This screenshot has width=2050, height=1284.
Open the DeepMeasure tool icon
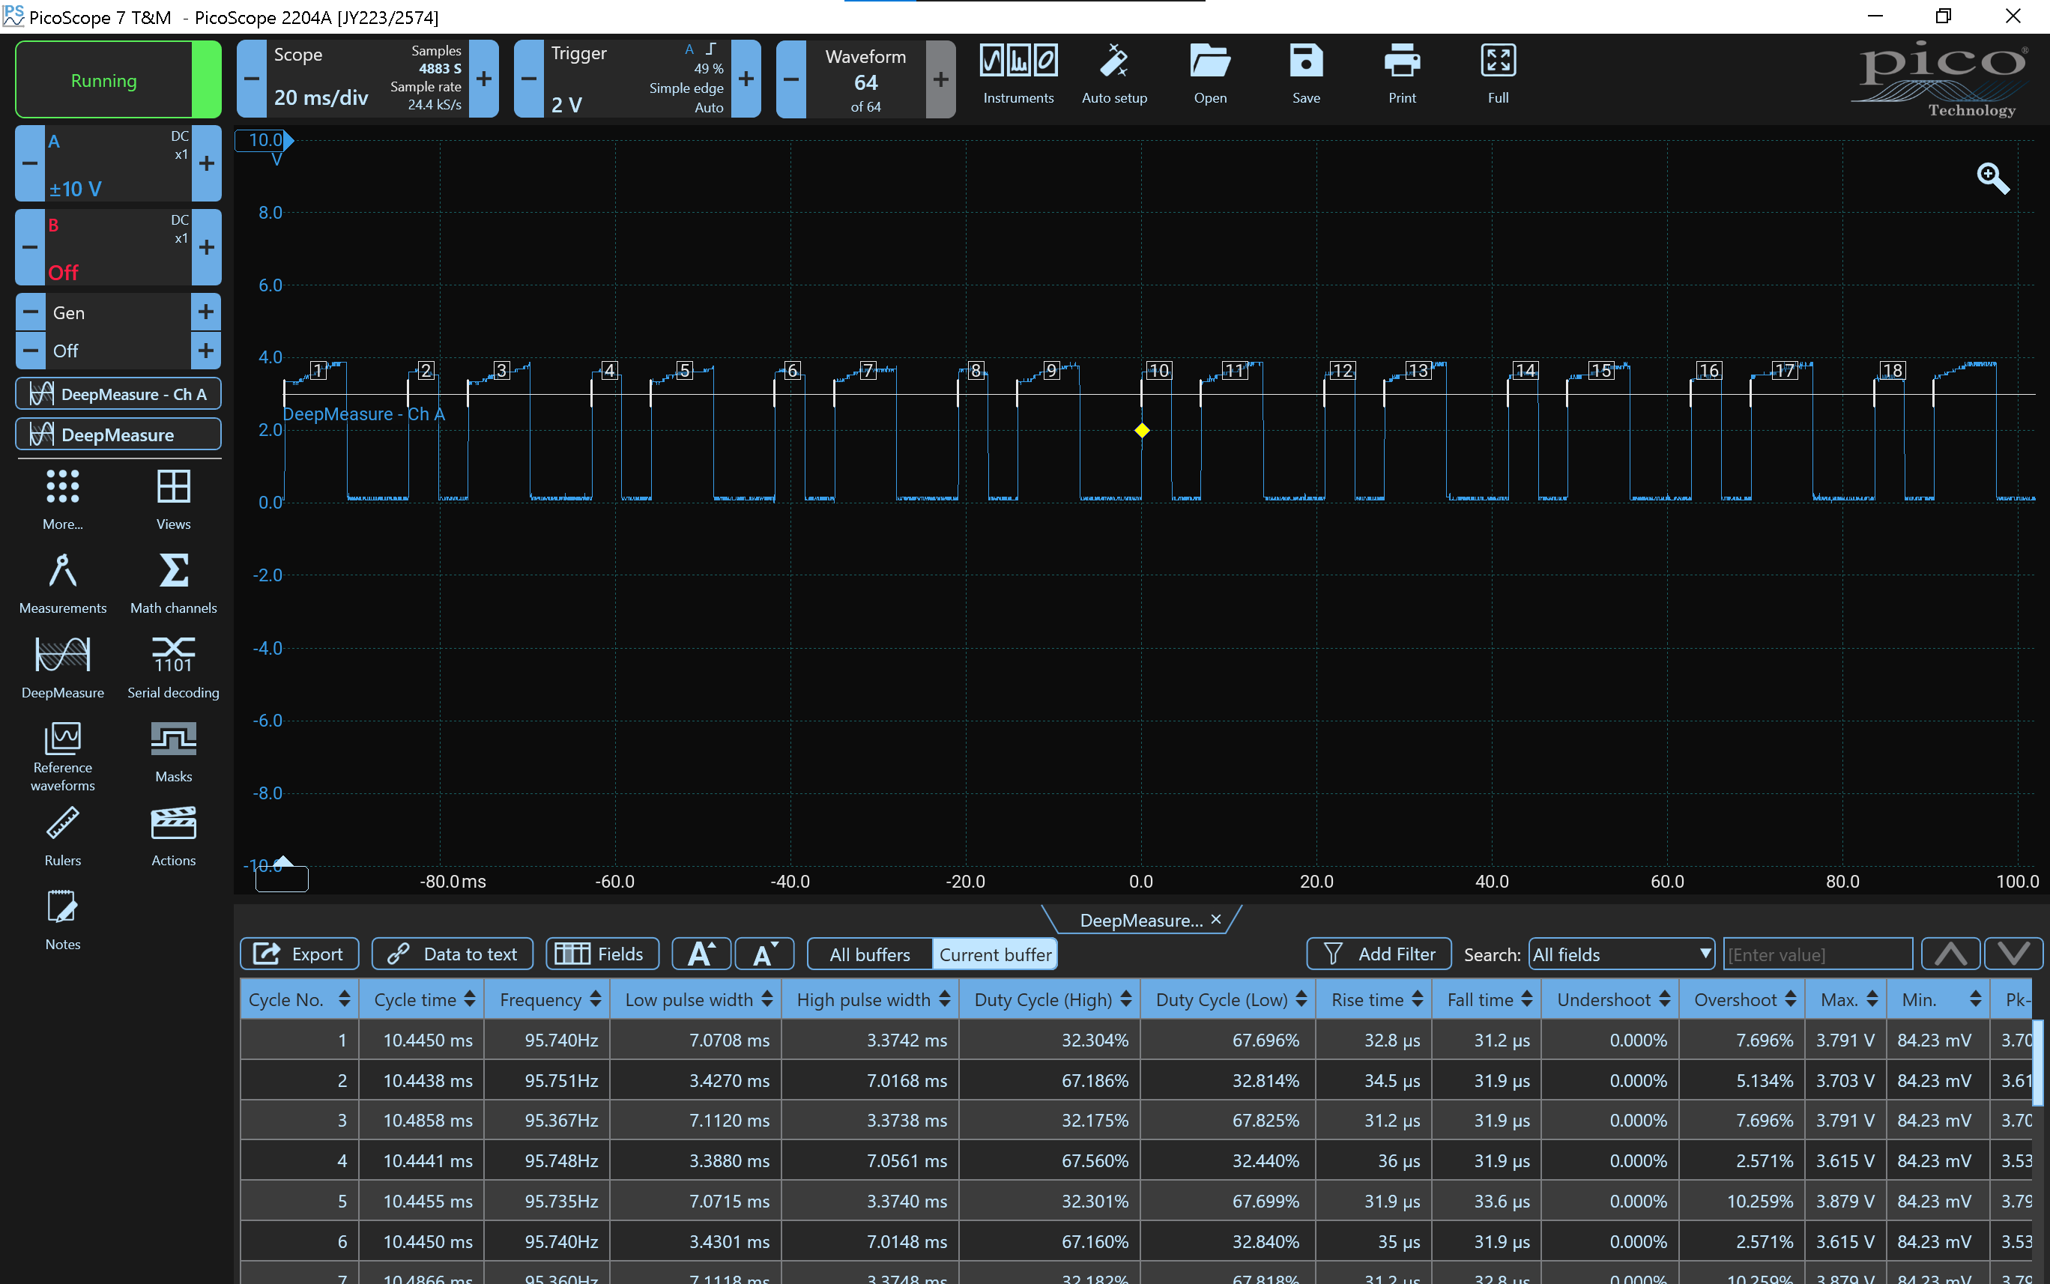point(63,667)
